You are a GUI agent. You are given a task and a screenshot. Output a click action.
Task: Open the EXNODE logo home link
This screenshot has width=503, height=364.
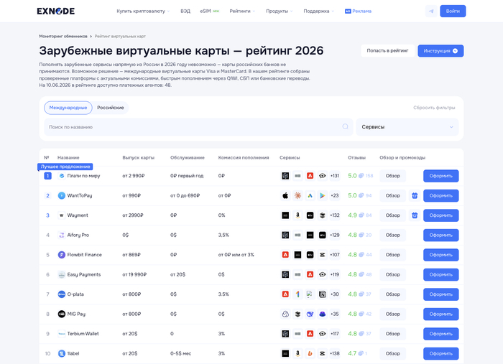click(x=56, y=11)
